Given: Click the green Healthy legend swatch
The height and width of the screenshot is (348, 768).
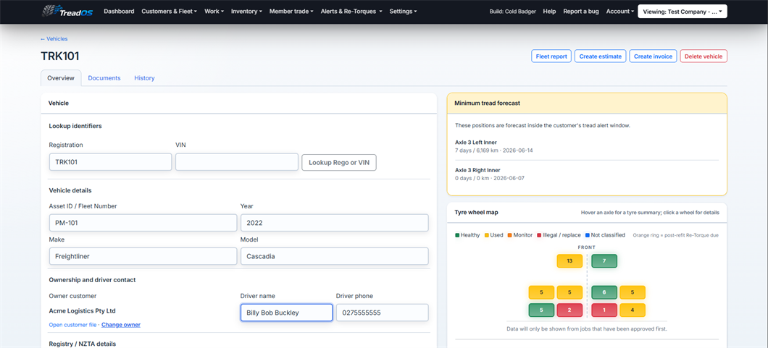Looking at the screenshot, I should coord(457,235).
